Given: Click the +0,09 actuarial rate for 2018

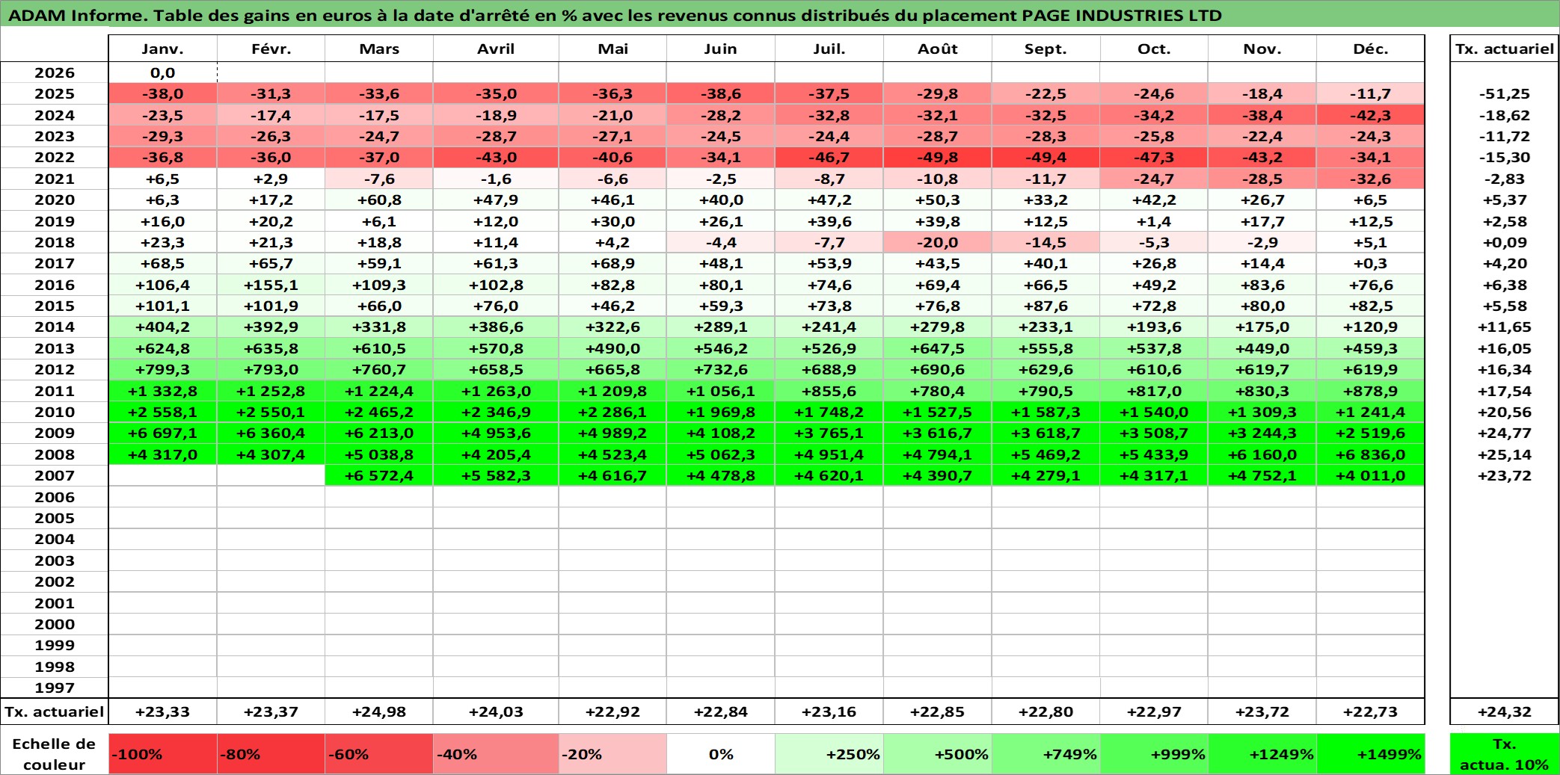Looking at the screenshot, I should (1505, 242).
